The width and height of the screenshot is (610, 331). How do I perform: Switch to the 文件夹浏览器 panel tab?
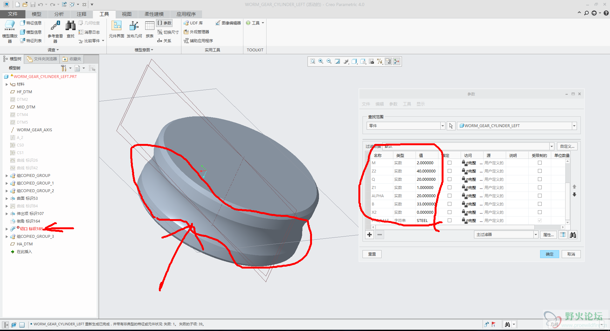pos(42,59)
